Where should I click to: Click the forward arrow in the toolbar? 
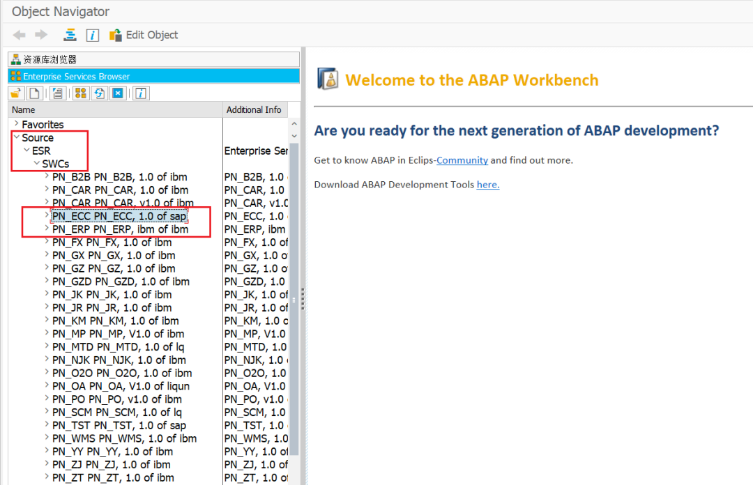click(x=41, y=35)
